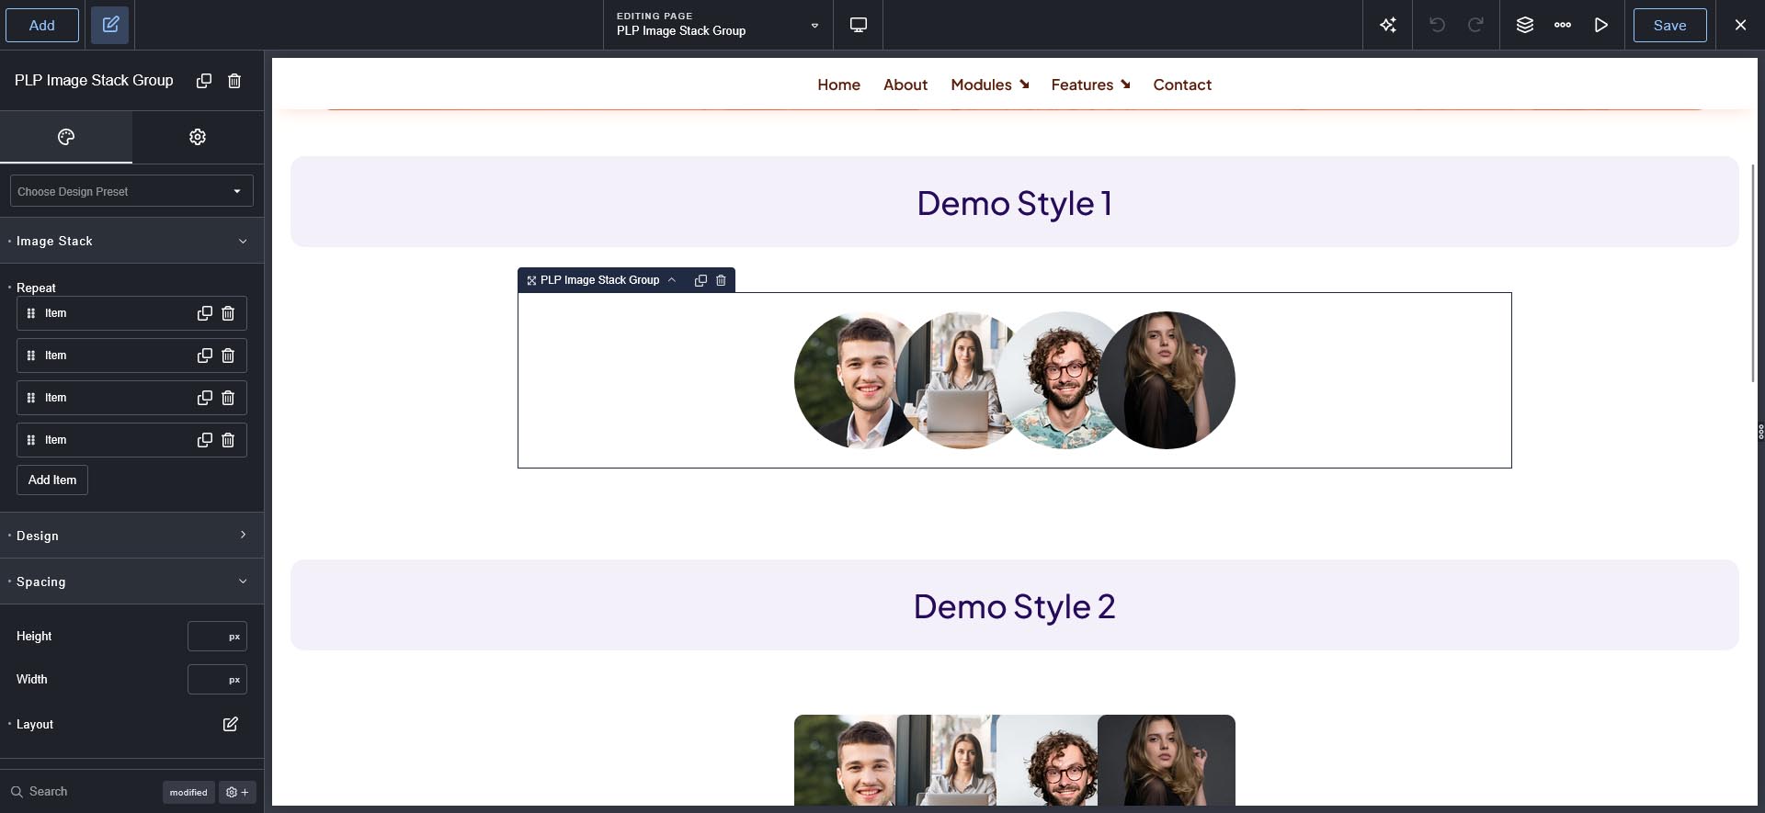The image size is (1765, 813).
Task: Open the Choose Design Preset dropdown
Action: pos(131,191)
